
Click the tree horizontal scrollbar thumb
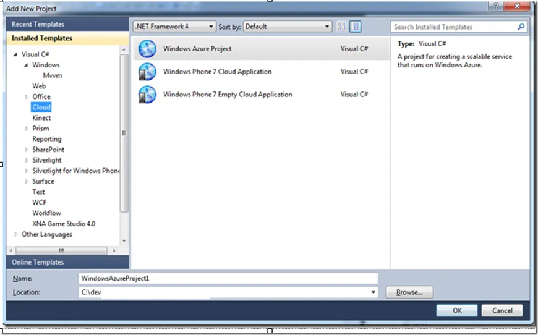61,251
